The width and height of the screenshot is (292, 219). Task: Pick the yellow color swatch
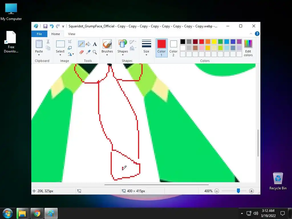pos(214,42)
